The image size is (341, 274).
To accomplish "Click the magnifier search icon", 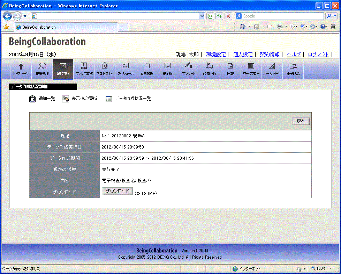I will (x=329, y=16).
